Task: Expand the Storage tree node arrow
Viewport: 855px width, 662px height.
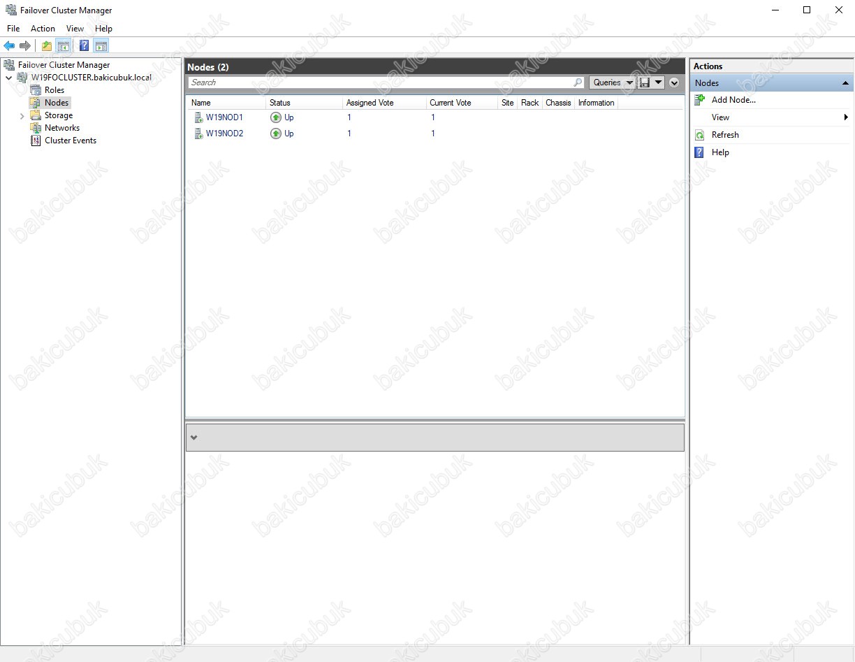Action: (x=22, y=115)
